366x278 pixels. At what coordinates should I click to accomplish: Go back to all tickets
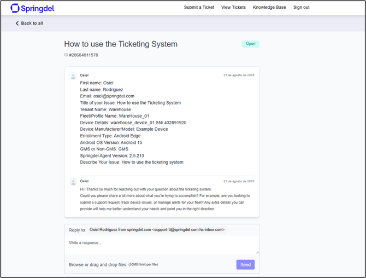point(29,23)
